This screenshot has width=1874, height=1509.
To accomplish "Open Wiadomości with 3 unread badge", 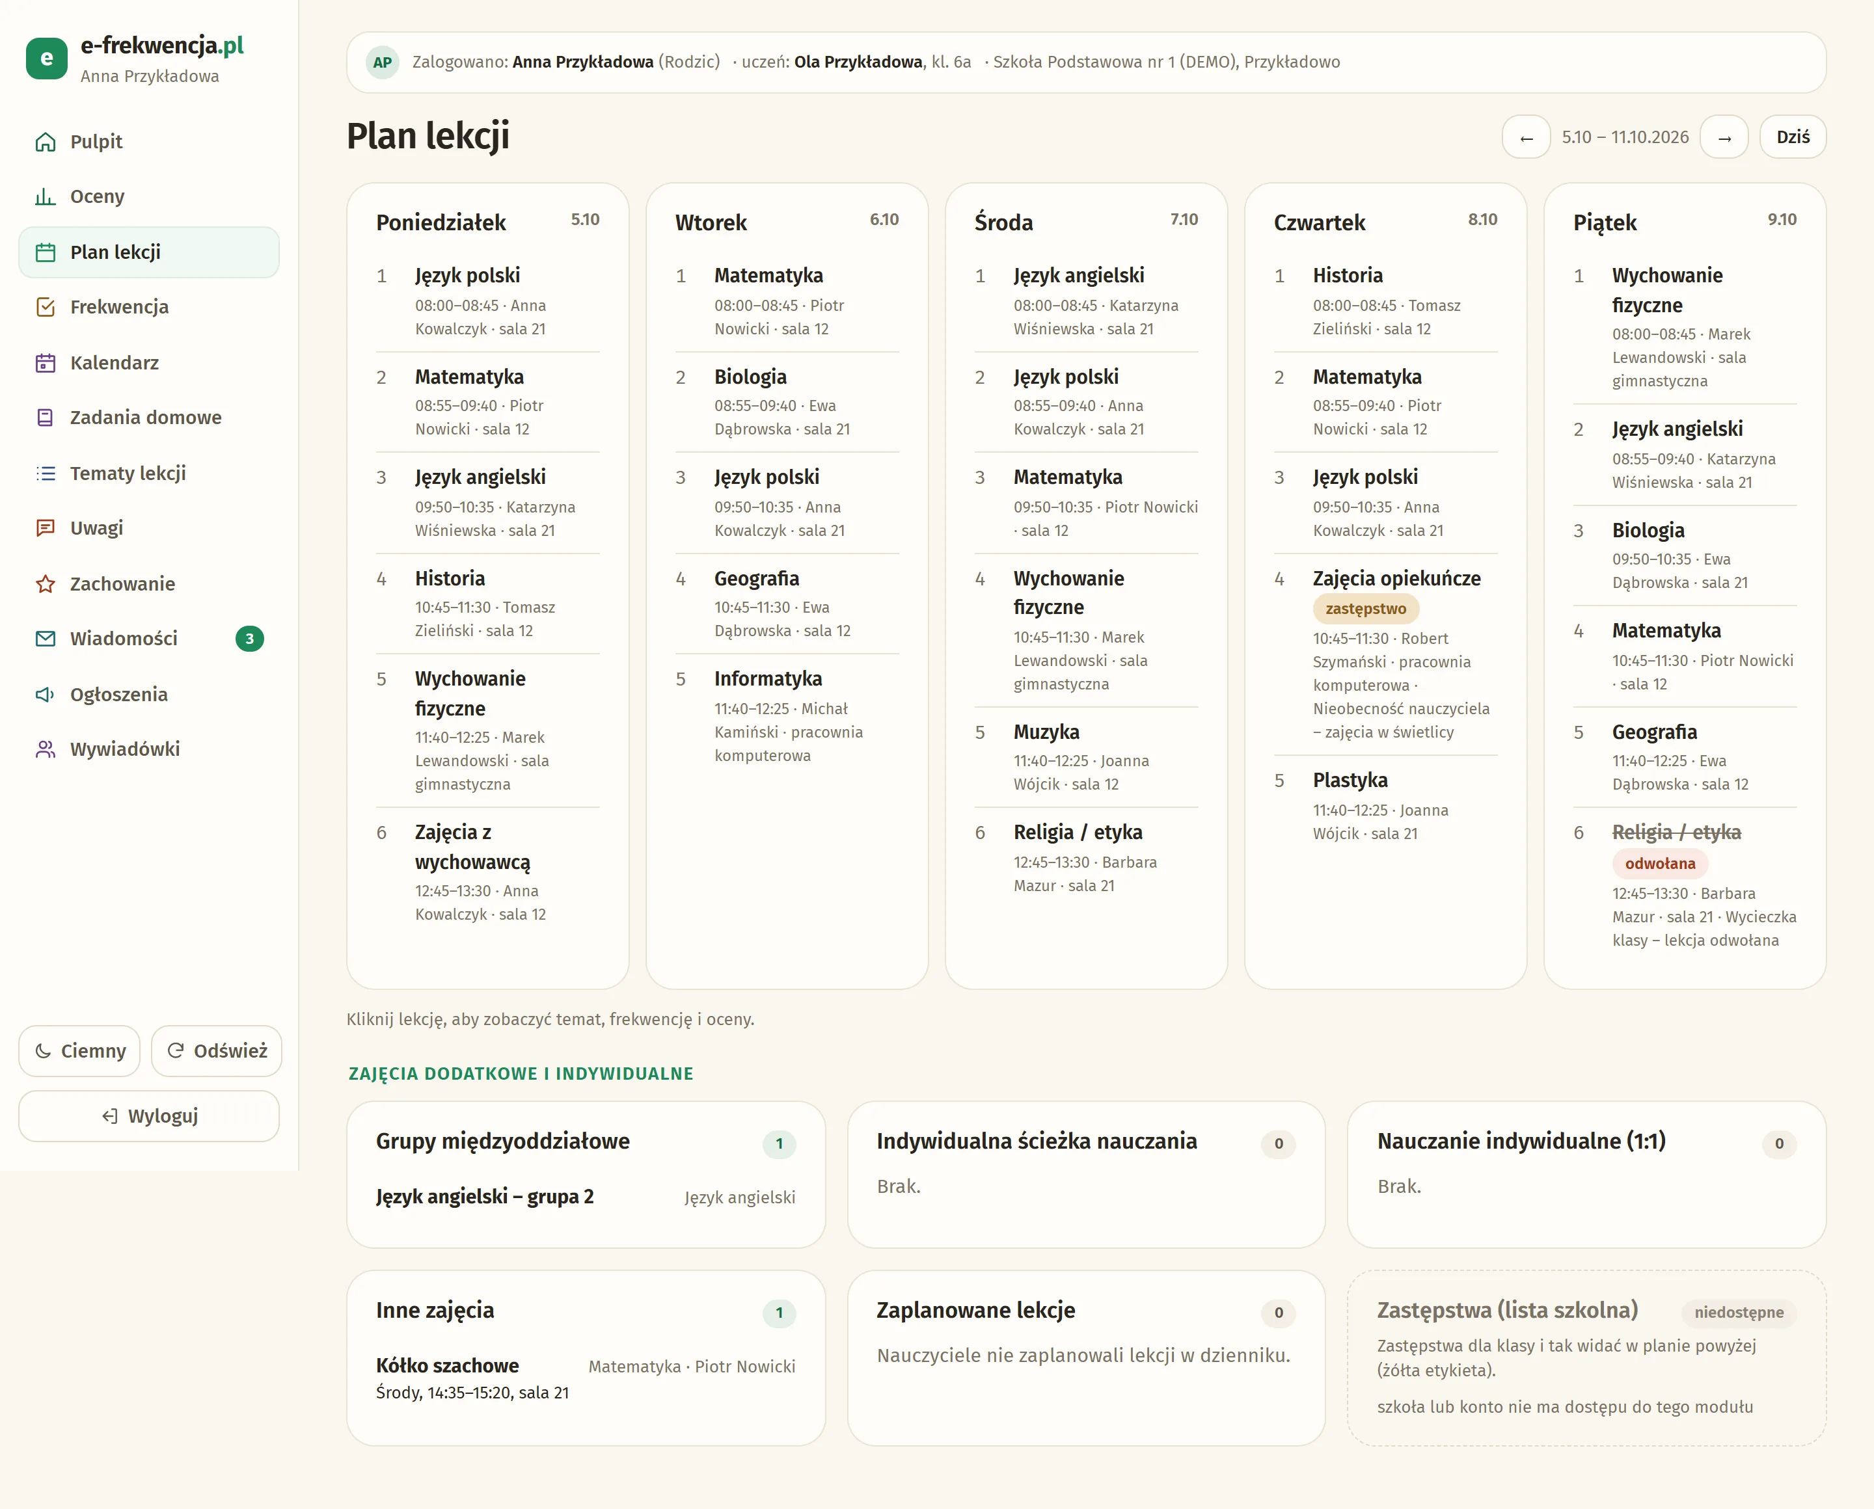I will coord(149,639).
